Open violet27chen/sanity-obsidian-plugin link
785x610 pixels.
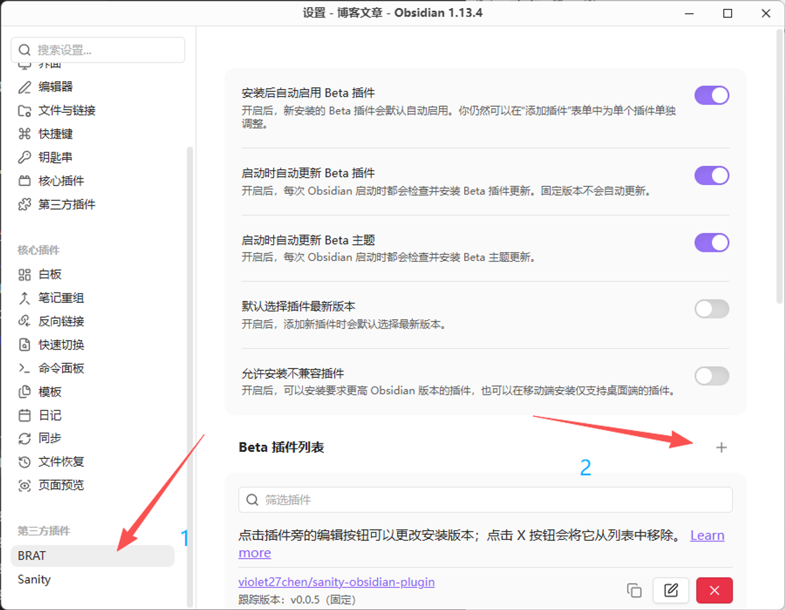pyautogui.click(x=337, y=582)
